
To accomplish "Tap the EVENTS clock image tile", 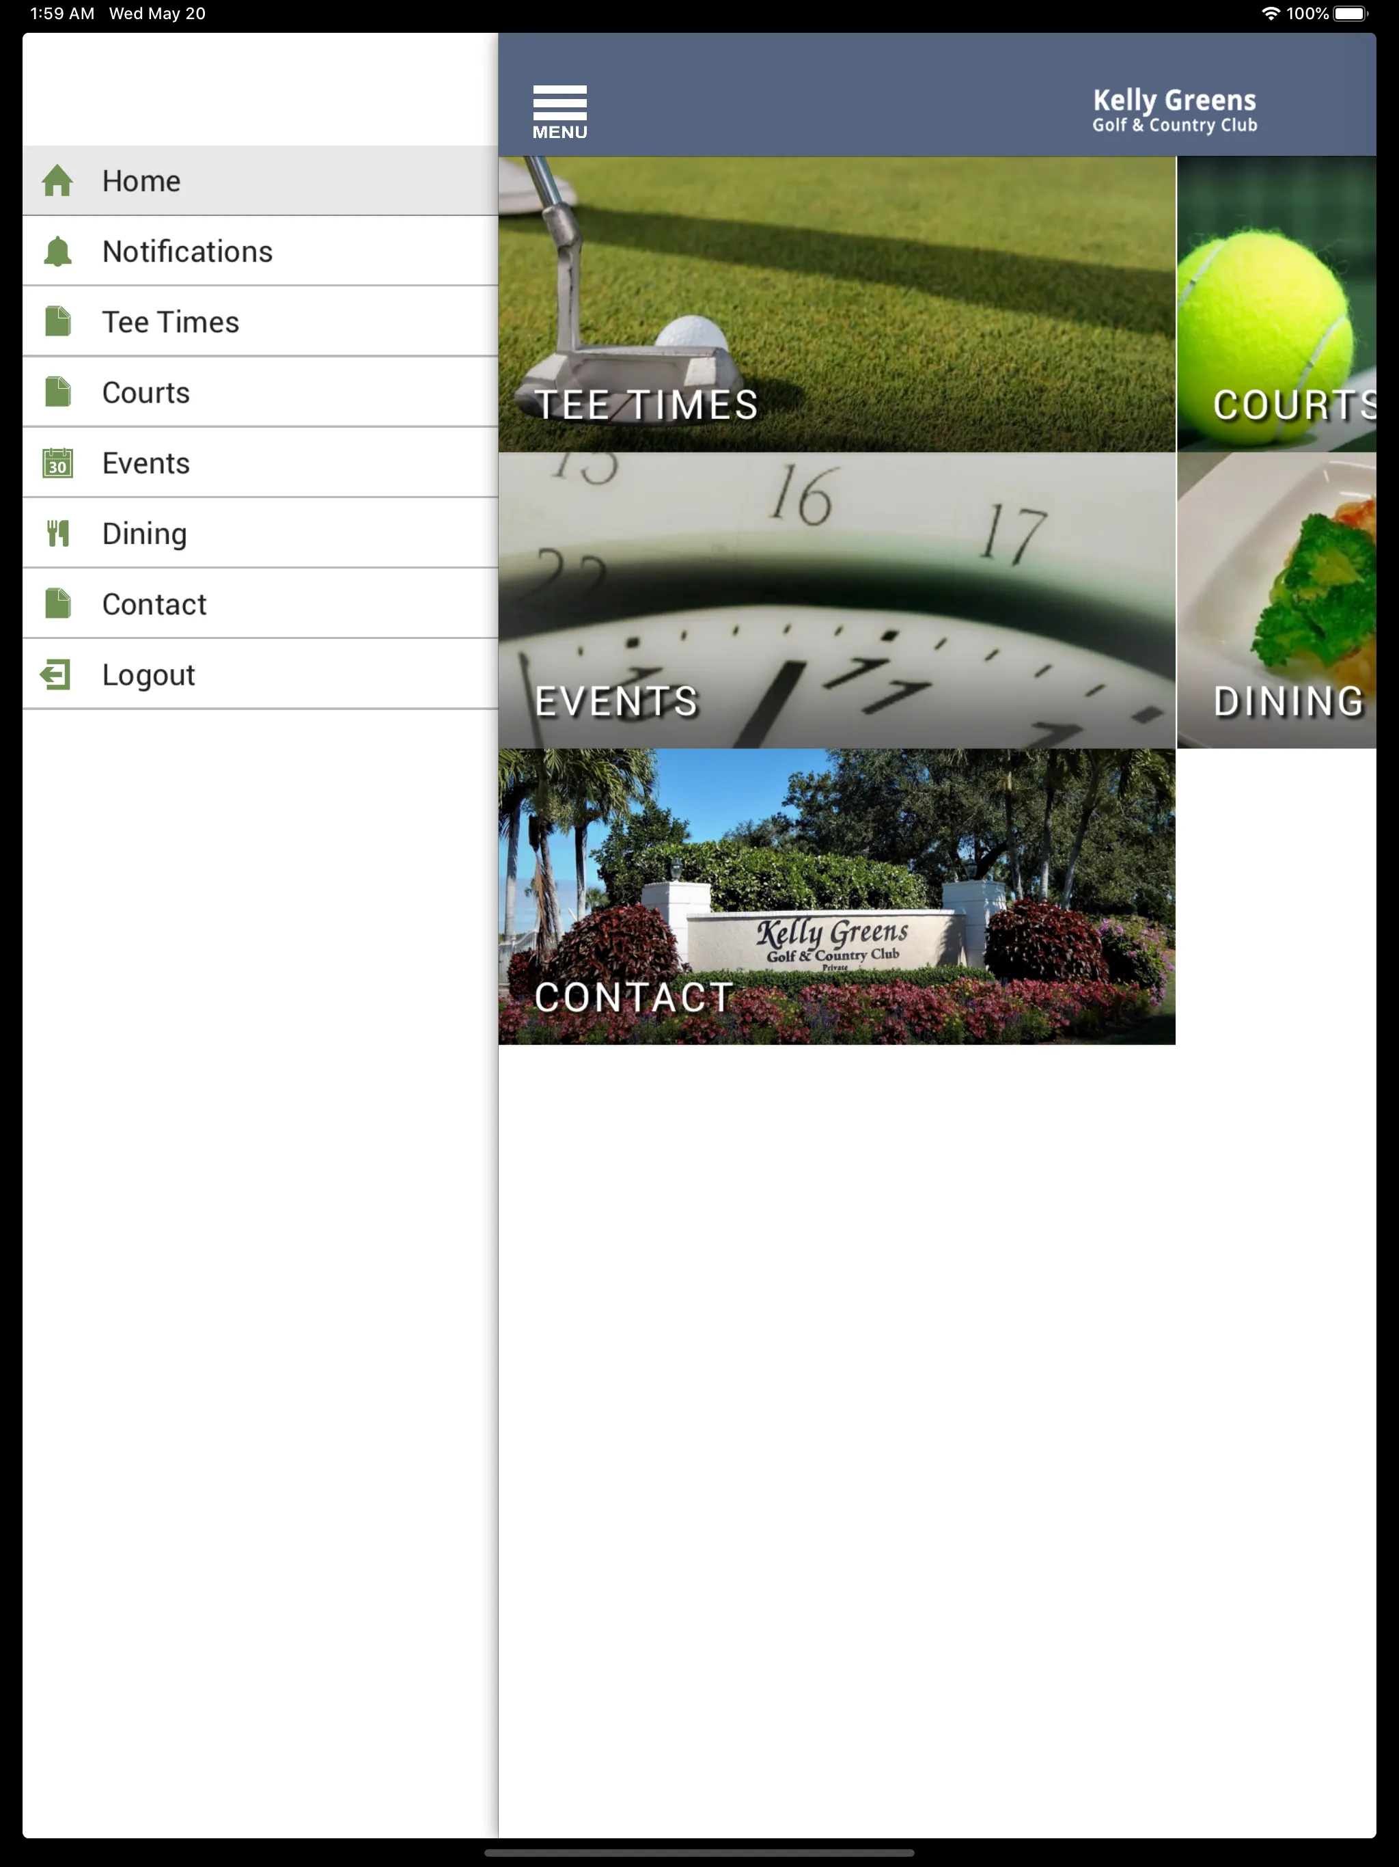I will 836,600.
